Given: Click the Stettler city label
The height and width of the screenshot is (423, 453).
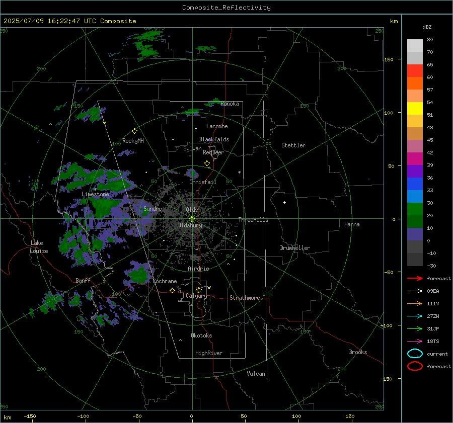Looking at the screenshot, I should 293,145.
